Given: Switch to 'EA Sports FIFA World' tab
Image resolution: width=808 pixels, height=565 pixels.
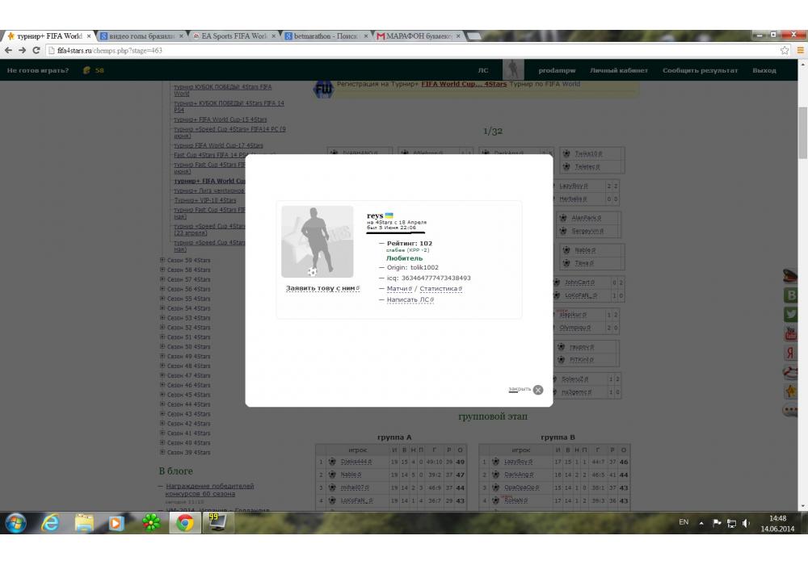Looking at the screenshot, I should click(x=234, y=36).
